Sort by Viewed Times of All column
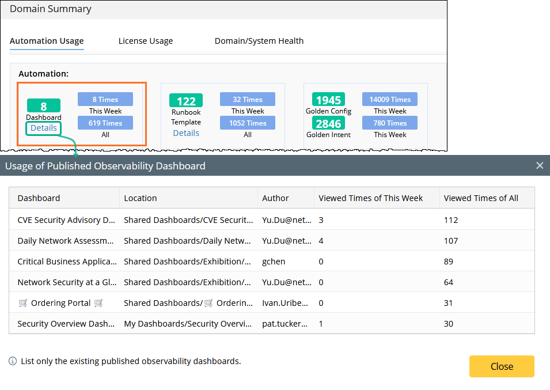Image resolution: width=550 pixels, height=390 pixels. tap(481, 198)
